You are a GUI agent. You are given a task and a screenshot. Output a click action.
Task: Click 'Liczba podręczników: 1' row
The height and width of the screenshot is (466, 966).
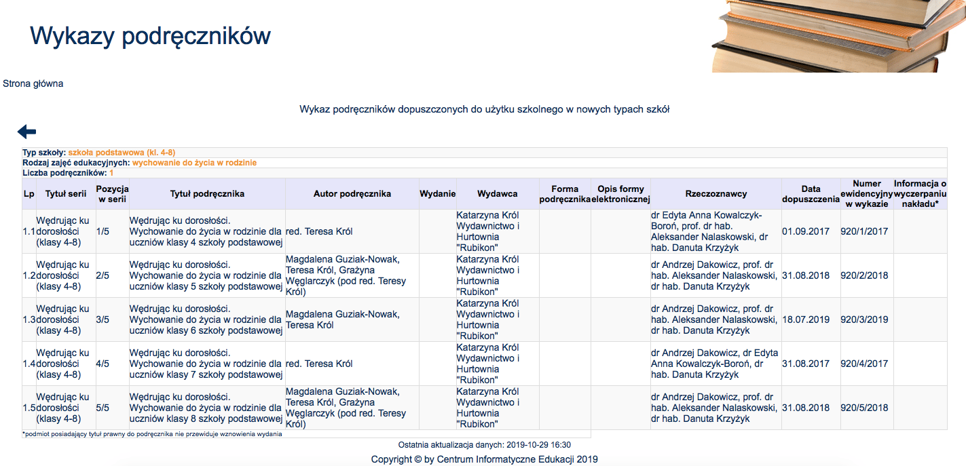tap(485, 173)
